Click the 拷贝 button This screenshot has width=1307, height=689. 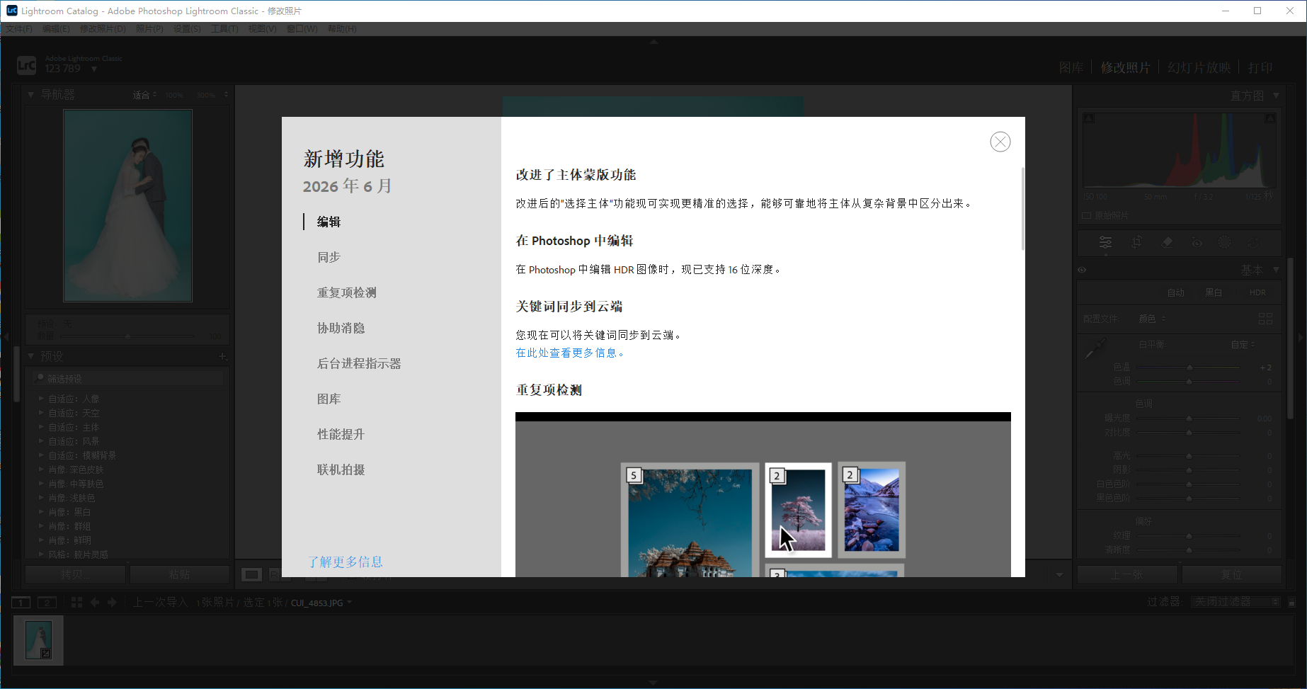(x=75, y=574)
